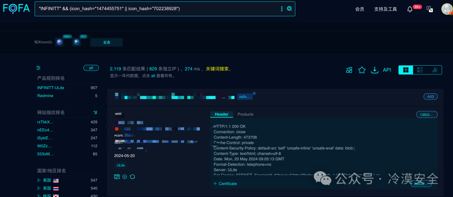Click the za3u... tag
This screenshot has height=197, width=453.
tap(245, 97)
